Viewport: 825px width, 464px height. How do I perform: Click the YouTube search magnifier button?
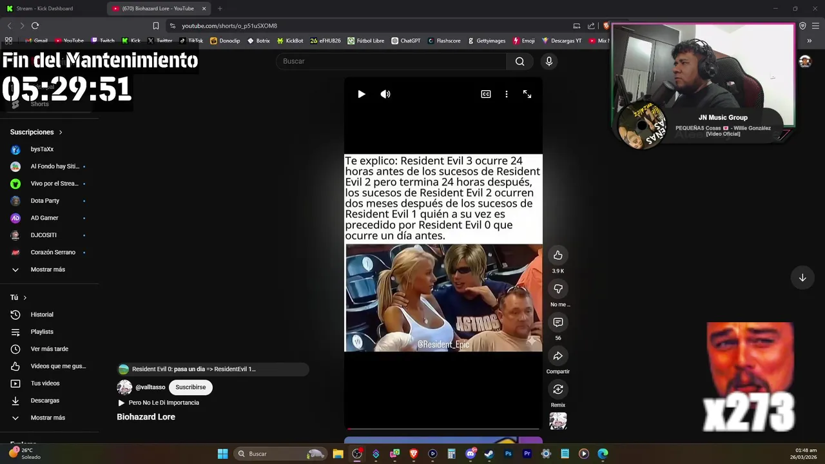pos(519,61)
